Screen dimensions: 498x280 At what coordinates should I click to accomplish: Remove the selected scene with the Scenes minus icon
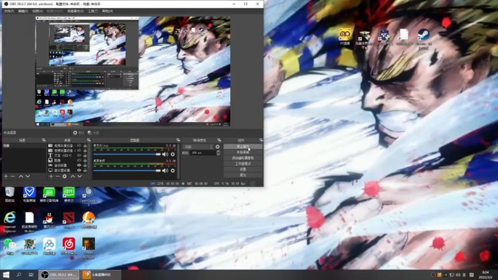[12, 176]
